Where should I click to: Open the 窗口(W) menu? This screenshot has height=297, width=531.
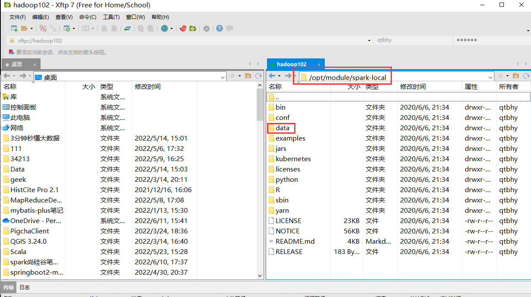coord(136,17)
